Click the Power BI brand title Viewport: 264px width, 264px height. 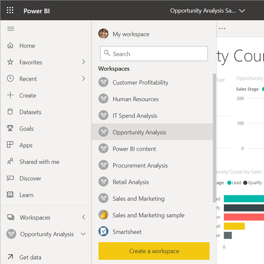[x=36, y=11]
